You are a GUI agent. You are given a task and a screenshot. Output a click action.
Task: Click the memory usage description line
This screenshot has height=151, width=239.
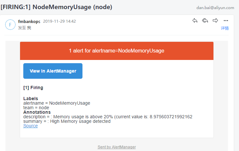pos(108,117)
